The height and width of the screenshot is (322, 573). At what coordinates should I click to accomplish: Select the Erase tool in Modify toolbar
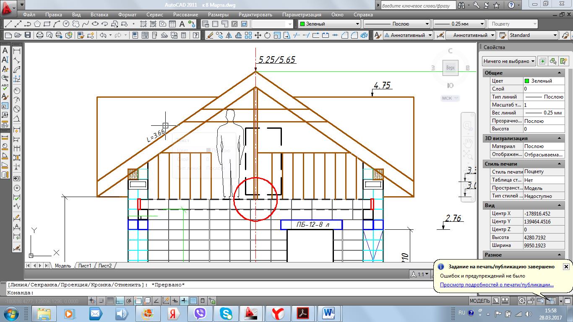coord(210,35)
